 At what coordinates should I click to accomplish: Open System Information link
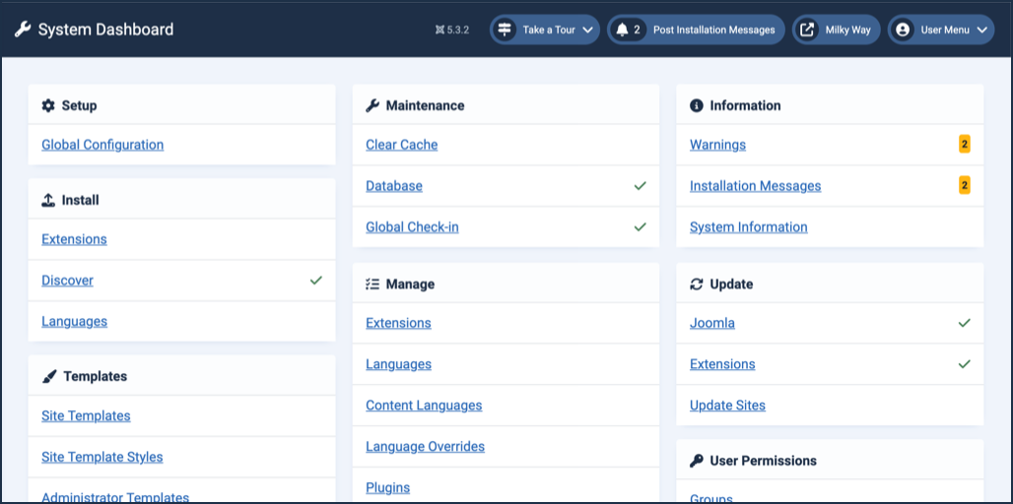[749, 227]
